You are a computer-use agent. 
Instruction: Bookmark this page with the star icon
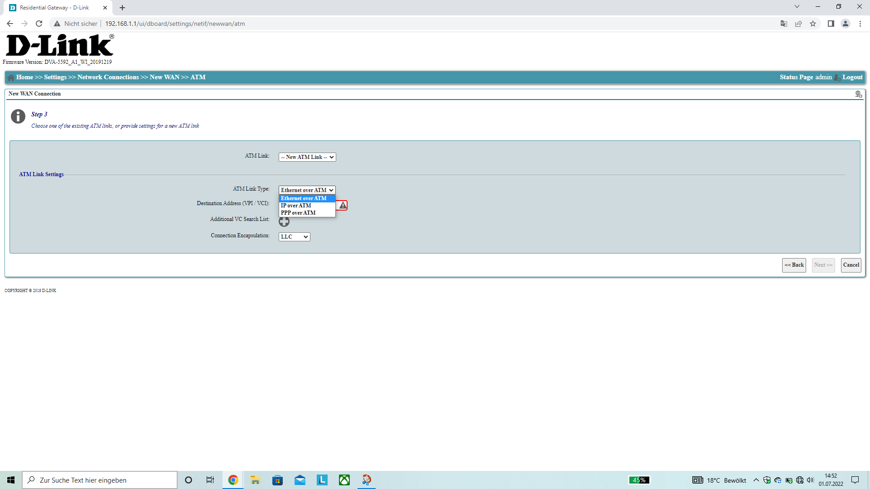coord(813,24)
